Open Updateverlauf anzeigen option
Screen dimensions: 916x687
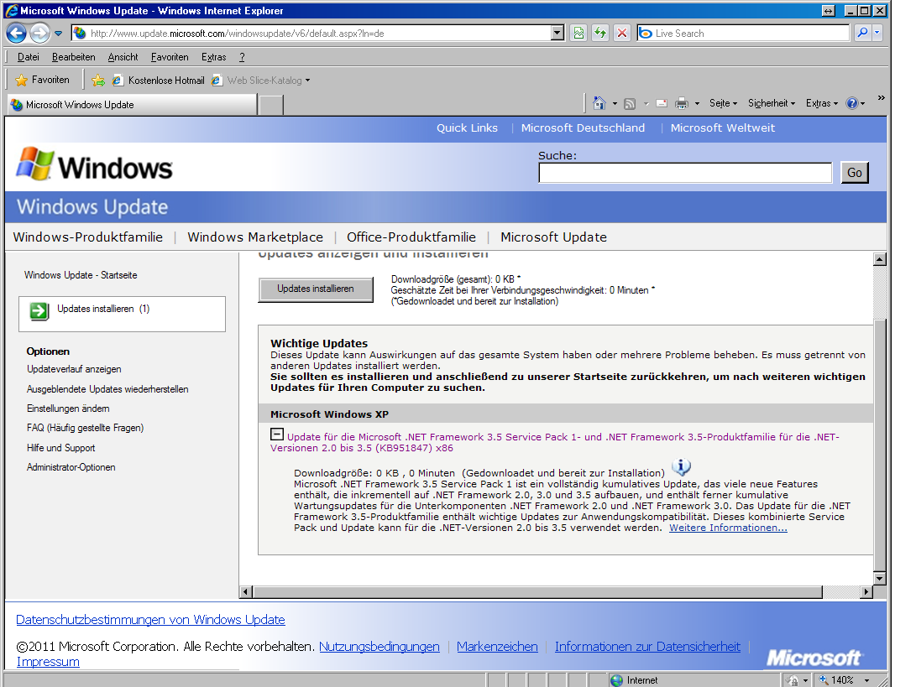coord(74,369)
